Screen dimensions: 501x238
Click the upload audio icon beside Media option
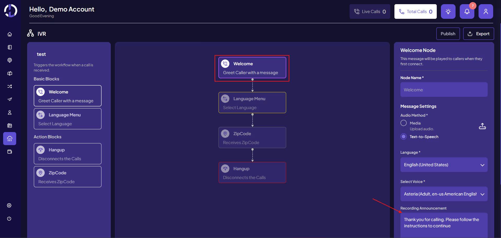(x=482, y=126)
